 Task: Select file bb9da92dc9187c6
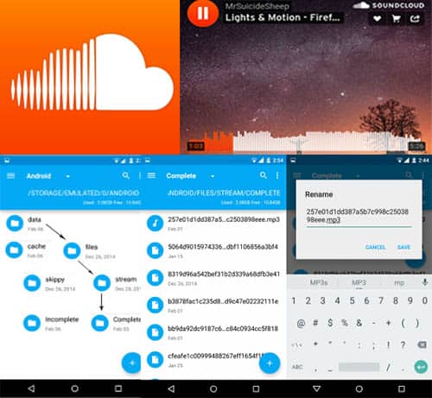pyautogui.click(x=213, y=332)
